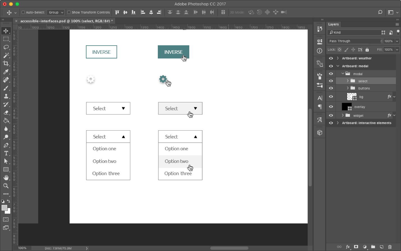Viewport: 401px width, 251px height.
Task: Enable Show Transform Controls checkbox
Action: [69, 12]
